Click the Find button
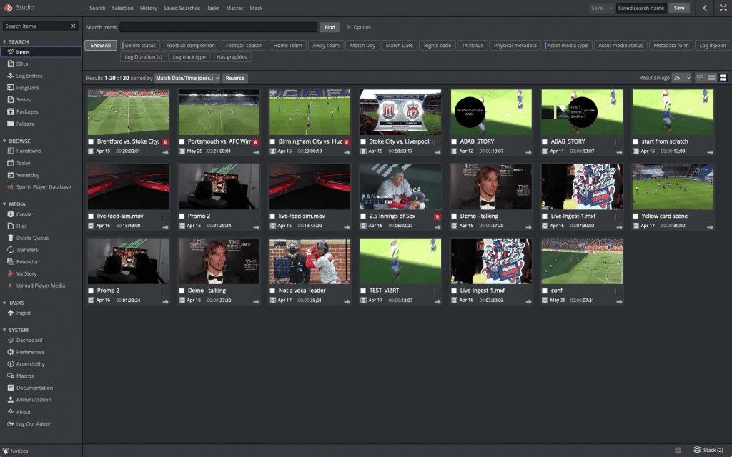 pyautogui.click(x=330, y=27)
